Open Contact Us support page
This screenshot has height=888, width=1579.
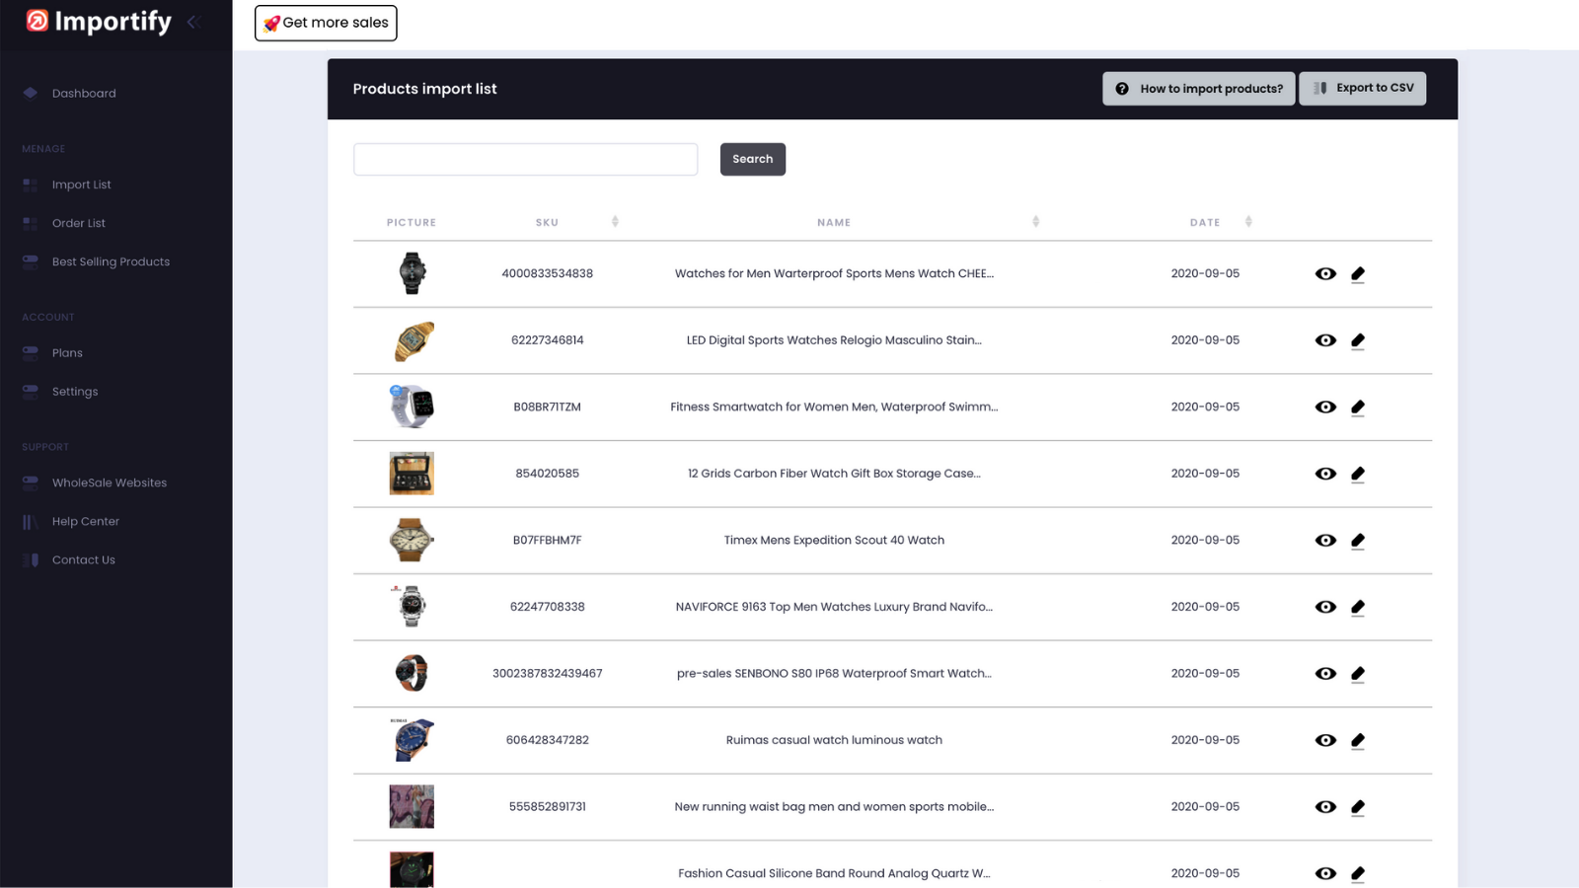(x=83, y=559)
